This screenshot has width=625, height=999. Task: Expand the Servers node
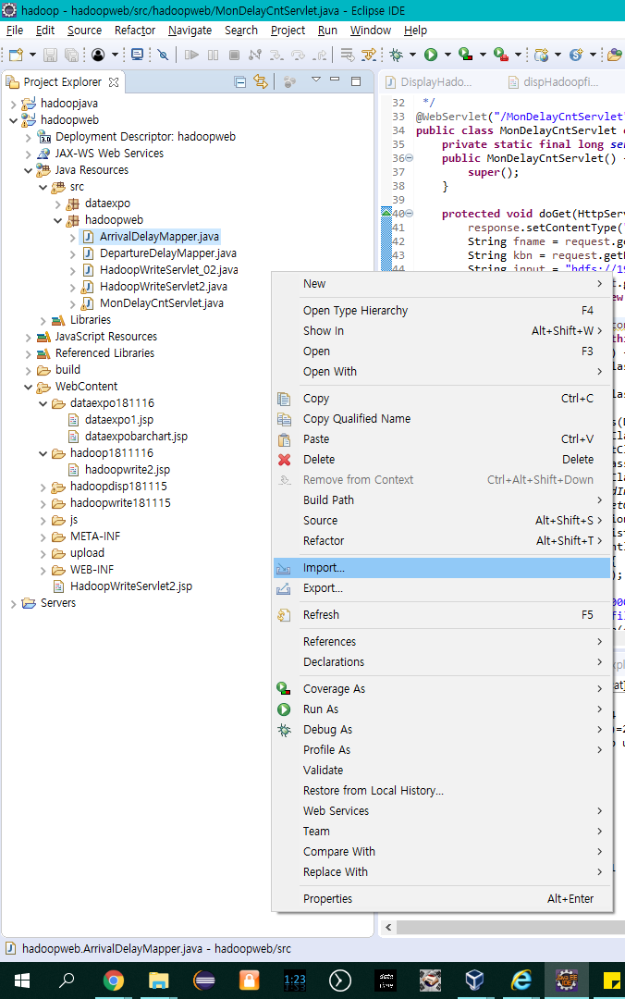[x=13, y=603]
